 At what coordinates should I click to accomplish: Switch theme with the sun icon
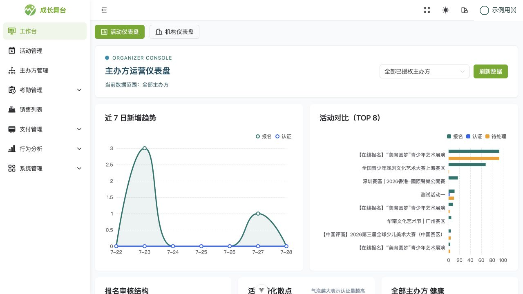[446, 10]
